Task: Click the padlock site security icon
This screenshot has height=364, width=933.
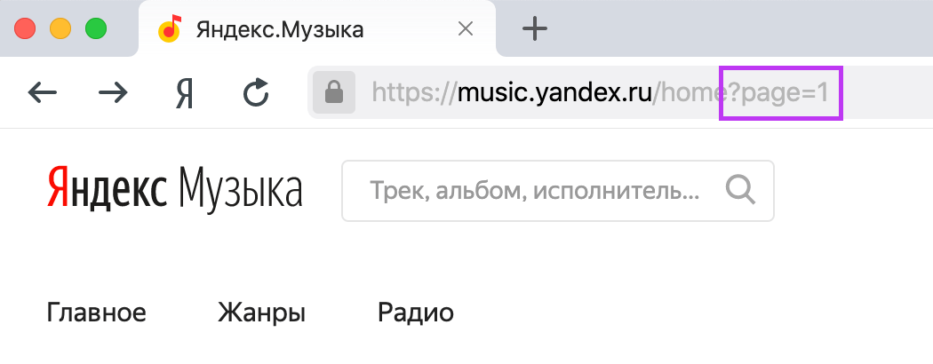Action: (x=334, y=92)
